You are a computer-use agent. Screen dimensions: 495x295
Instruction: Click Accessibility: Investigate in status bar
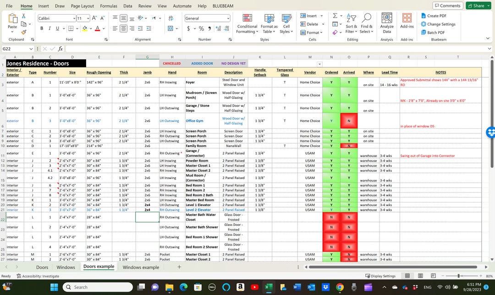click(x=38, y=276)
